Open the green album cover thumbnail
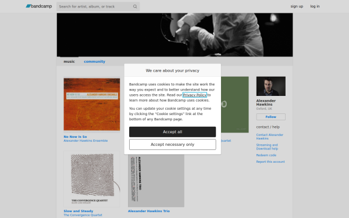The image size is (349, 218). point(235,105)
